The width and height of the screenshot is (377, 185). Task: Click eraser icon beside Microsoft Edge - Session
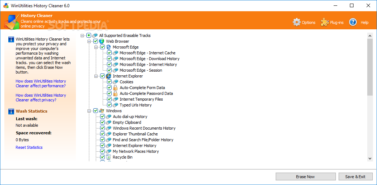point(115,70)
